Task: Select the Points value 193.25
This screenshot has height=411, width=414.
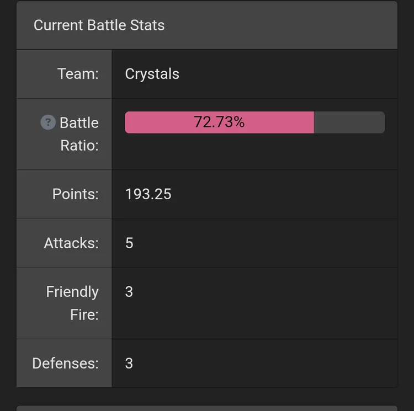Action: (148, 194)
